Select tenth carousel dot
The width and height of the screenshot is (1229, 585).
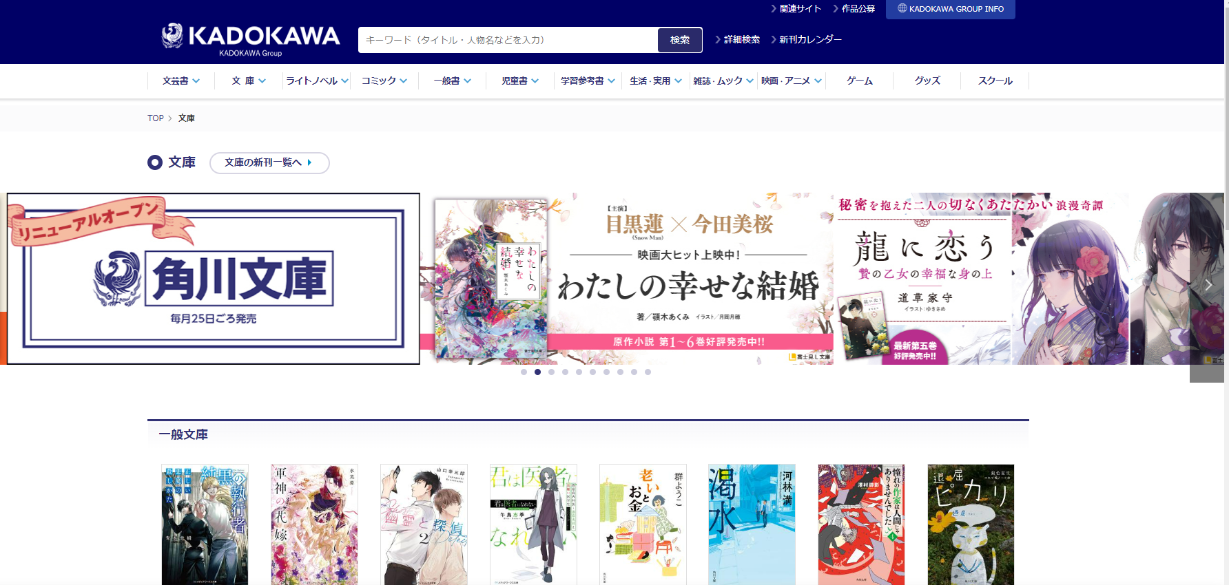pos(648,372)
